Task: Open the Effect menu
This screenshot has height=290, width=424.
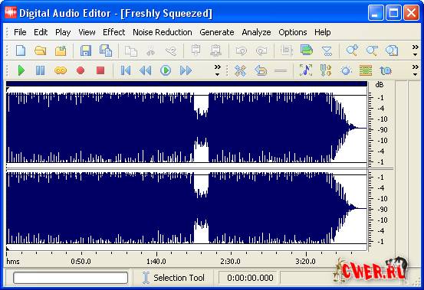Action: (113, 32)
